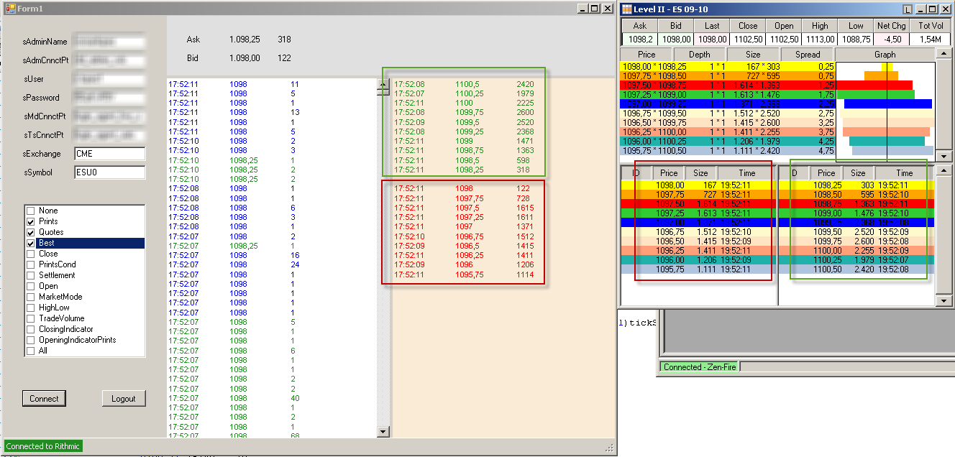Click the Form1 window icon
Viewport: 955px width, 457px height.
pos(10,8)
